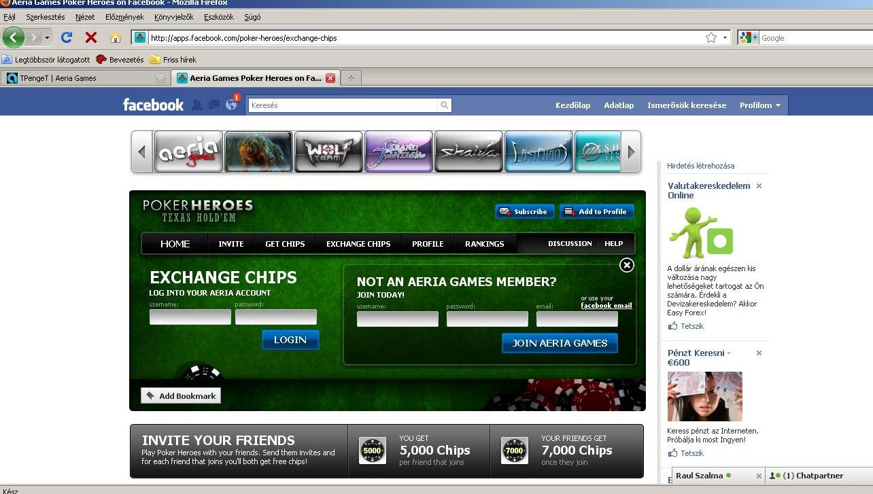The width and height of the screenshot is (873, 494).
Task: Click the Add Bookmark button
Action: (x=181, y=395)
